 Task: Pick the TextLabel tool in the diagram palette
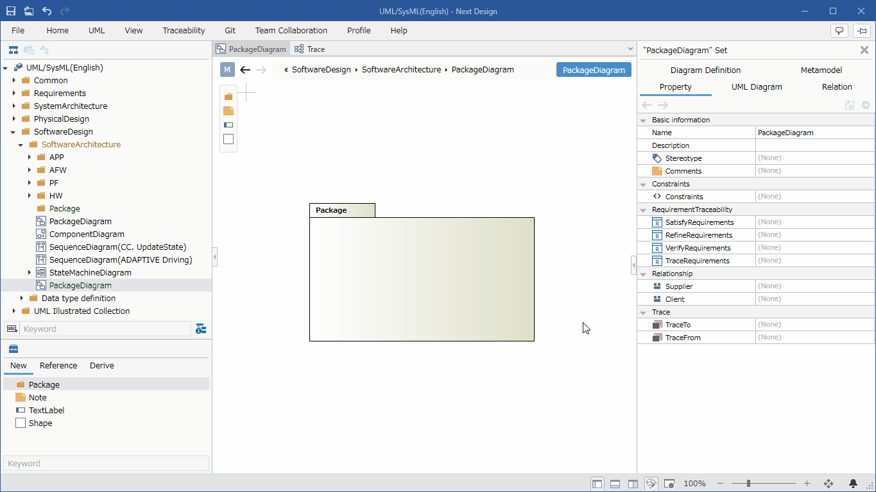[x=228, y=125]
